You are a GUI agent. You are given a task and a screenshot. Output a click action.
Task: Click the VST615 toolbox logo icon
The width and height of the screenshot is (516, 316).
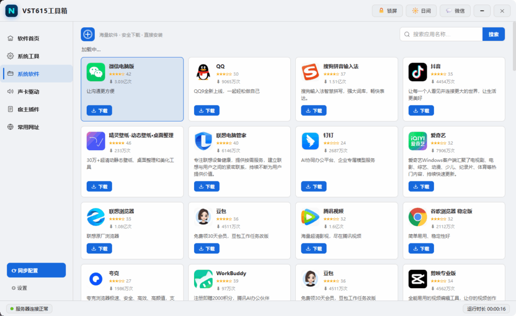pyautogui.click(x=12, y=11)
